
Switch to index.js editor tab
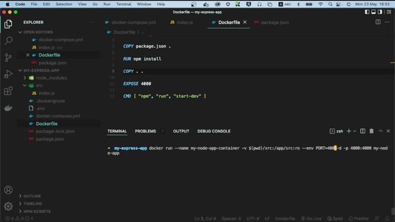(181, 22)
